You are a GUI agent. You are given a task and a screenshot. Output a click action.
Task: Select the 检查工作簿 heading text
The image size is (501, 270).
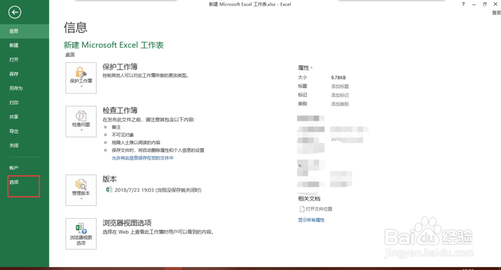click(120, 111)
